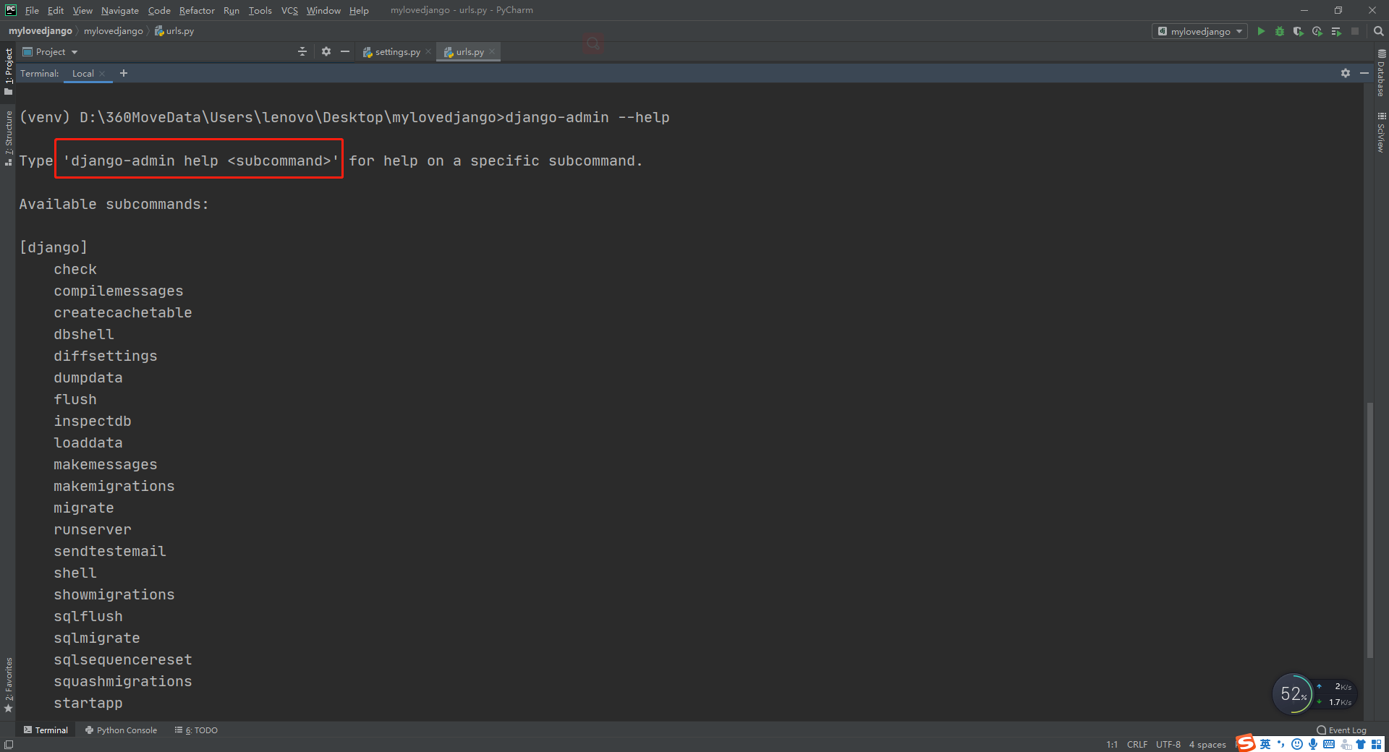Open the VCS menu
Image resolution: width=1389 pixels, height=752 pixels.
pyautogui.click(x=289, y=10)
